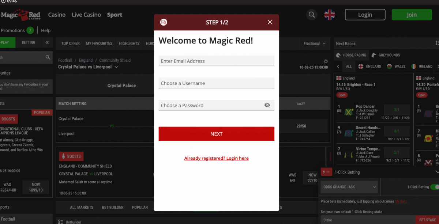
Task: Collapse sidebar with double chevron icon
Action: point(47,43)
